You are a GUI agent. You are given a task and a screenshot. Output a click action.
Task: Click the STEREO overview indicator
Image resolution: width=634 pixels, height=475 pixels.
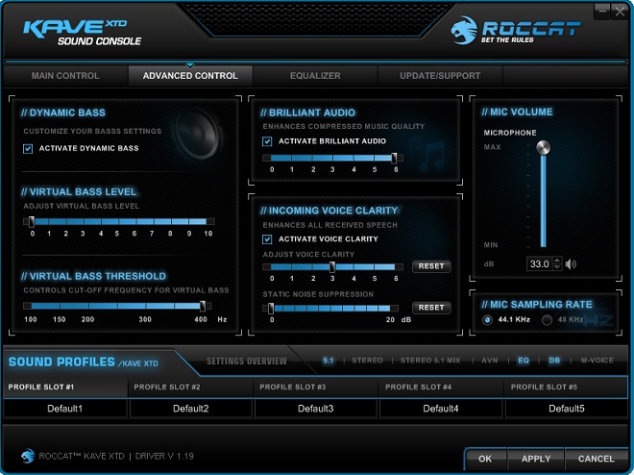tap(367, 360)
